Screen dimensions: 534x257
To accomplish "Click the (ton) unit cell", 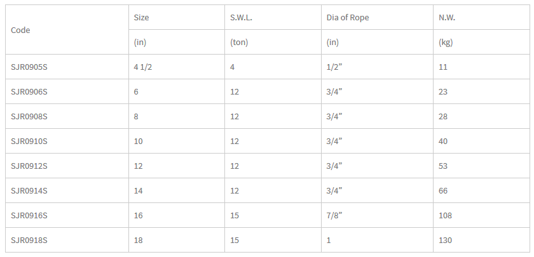I will point(239,43).
